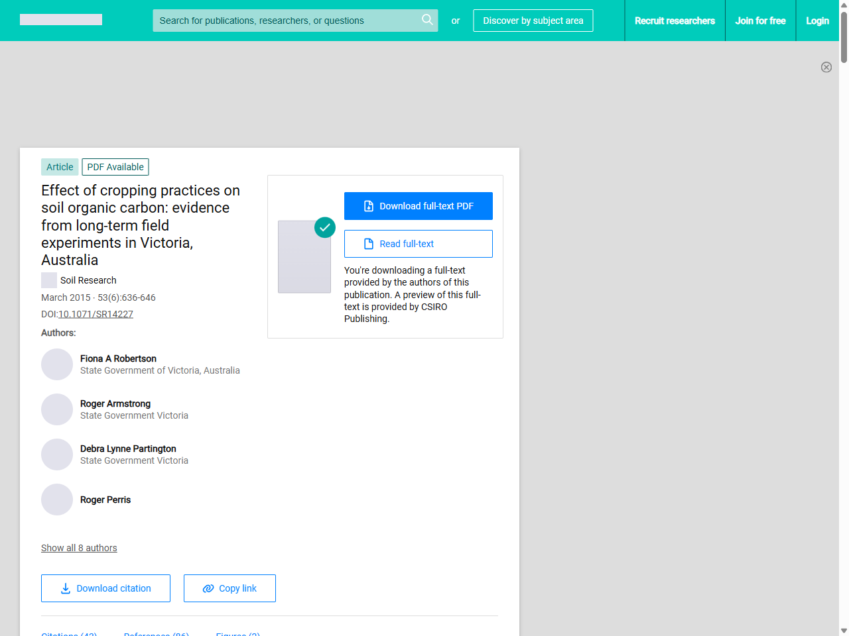Click Roger Perris's profile avatar
Screen dimensions: 849x636
tap(57, 500)
